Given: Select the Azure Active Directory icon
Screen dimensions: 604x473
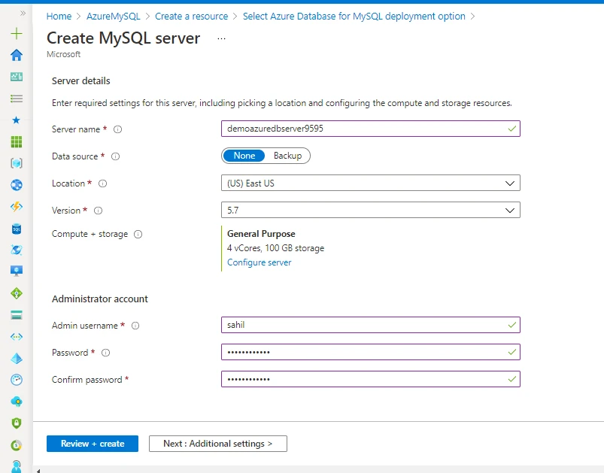Looking at the screenshot, I should click(x=15, y=357).
